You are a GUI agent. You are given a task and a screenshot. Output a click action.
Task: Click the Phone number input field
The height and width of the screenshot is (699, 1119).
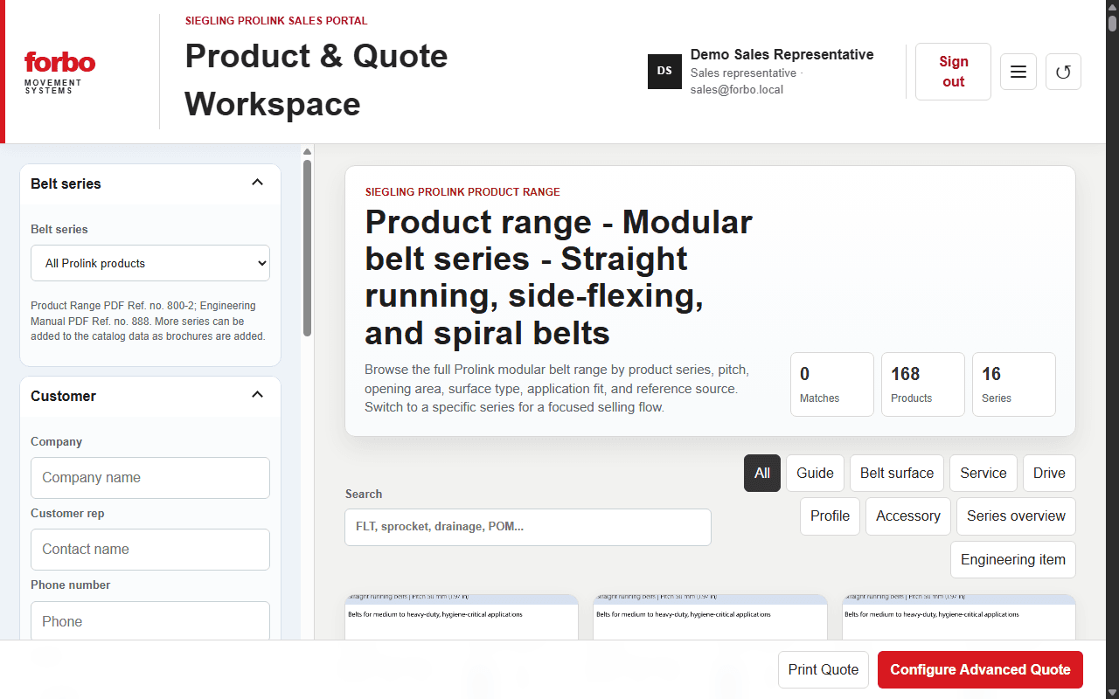(x=150, y=621)
